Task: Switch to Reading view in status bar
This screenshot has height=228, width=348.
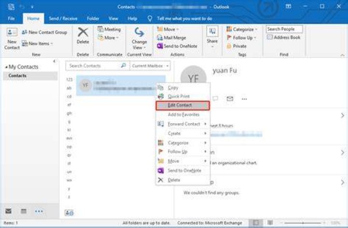Action: coord(270,223)
